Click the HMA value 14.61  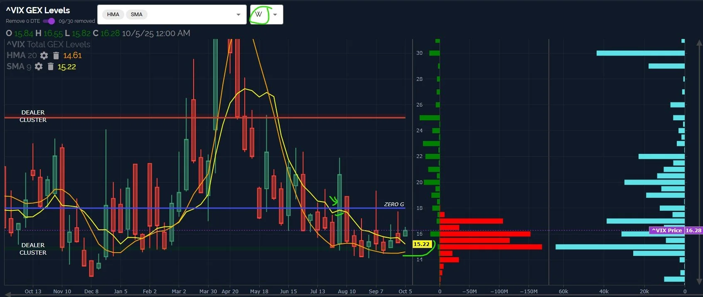tap(72, 55)
